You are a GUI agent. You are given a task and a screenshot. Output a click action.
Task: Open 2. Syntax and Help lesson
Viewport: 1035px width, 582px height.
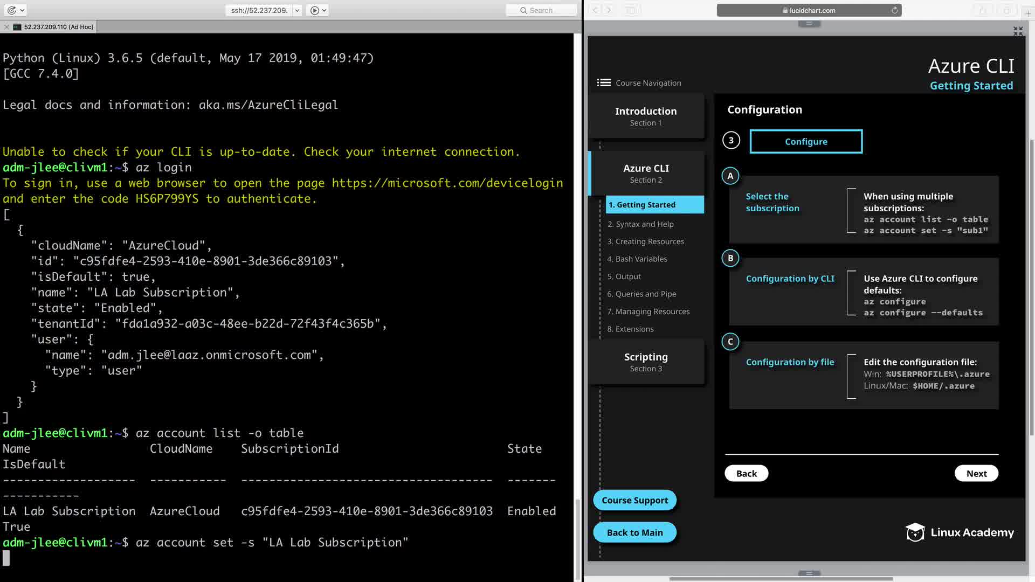(x=640, y=224)
